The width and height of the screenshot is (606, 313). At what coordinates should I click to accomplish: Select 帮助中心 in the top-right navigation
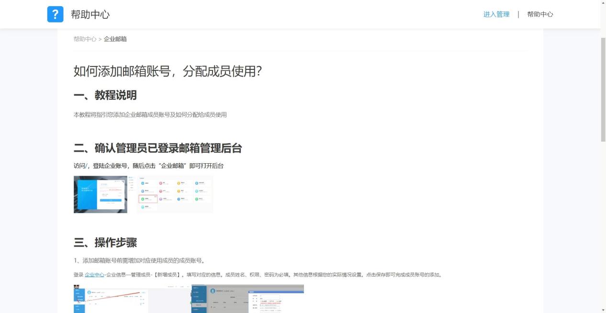click(540, 14)
